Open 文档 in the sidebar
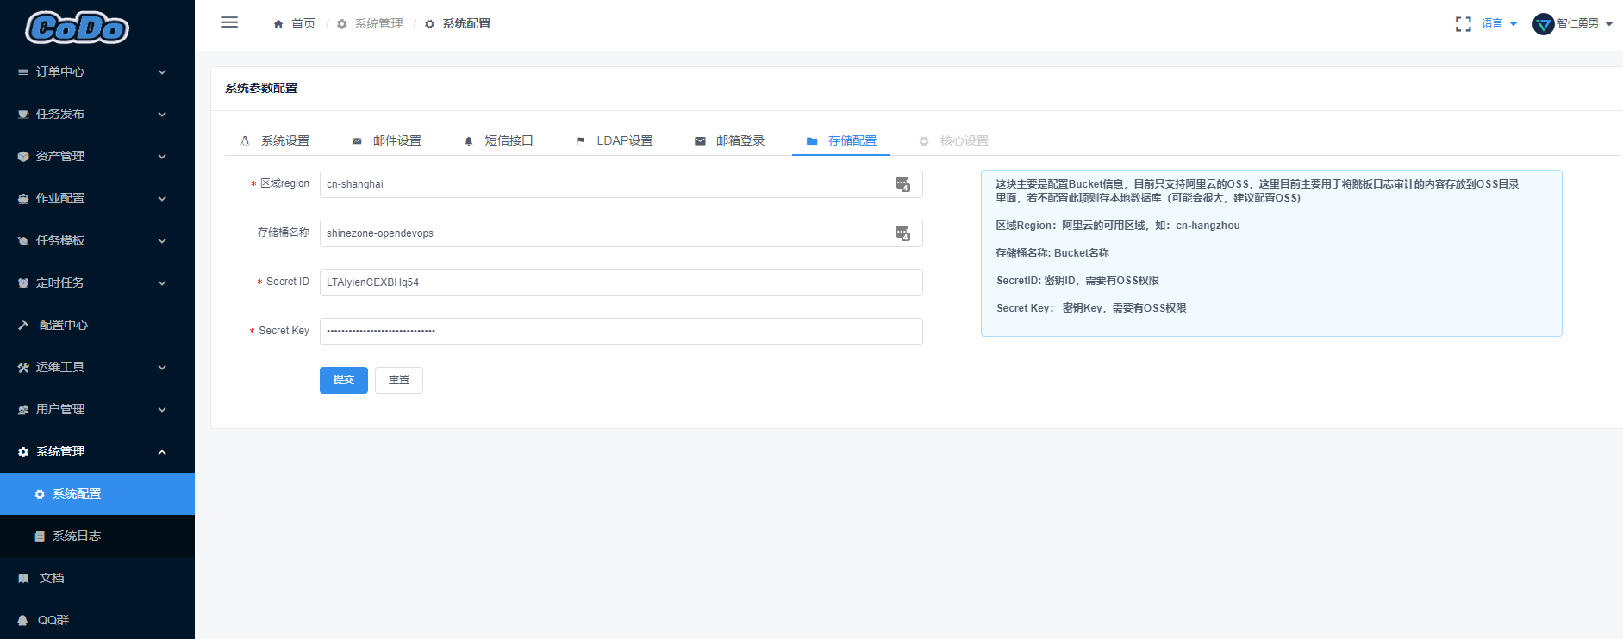 (x=97, y=579)
